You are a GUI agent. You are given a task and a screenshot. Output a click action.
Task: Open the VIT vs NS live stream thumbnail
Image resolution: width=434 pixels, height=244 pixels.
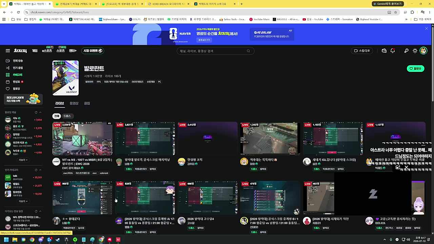pyautogui.click(x=82, y=139)
